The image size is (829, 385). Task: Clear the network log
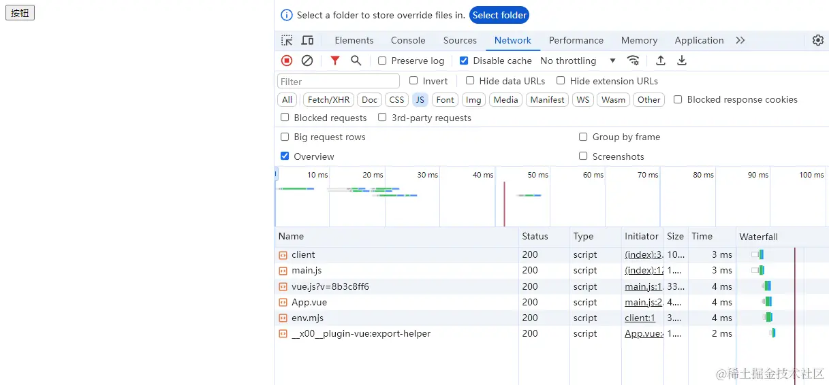coord(307,61)
